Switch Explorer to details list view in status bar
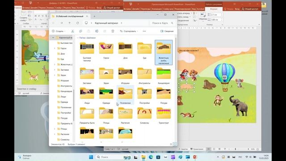The height and width of the screenshot is (161, 286). click(171, 144)
